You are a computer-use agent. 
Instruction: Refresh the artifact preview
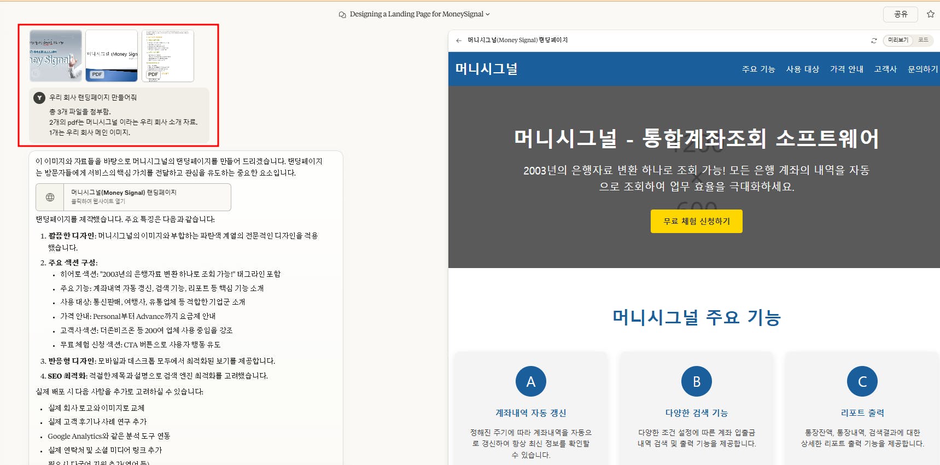(x=874, y=40)
